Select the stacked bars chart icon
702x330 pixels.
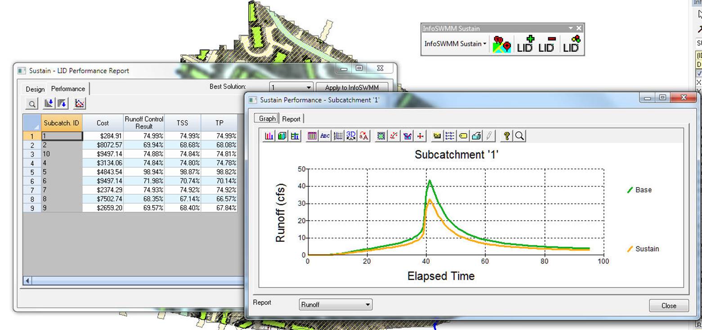tap(295, 136)
